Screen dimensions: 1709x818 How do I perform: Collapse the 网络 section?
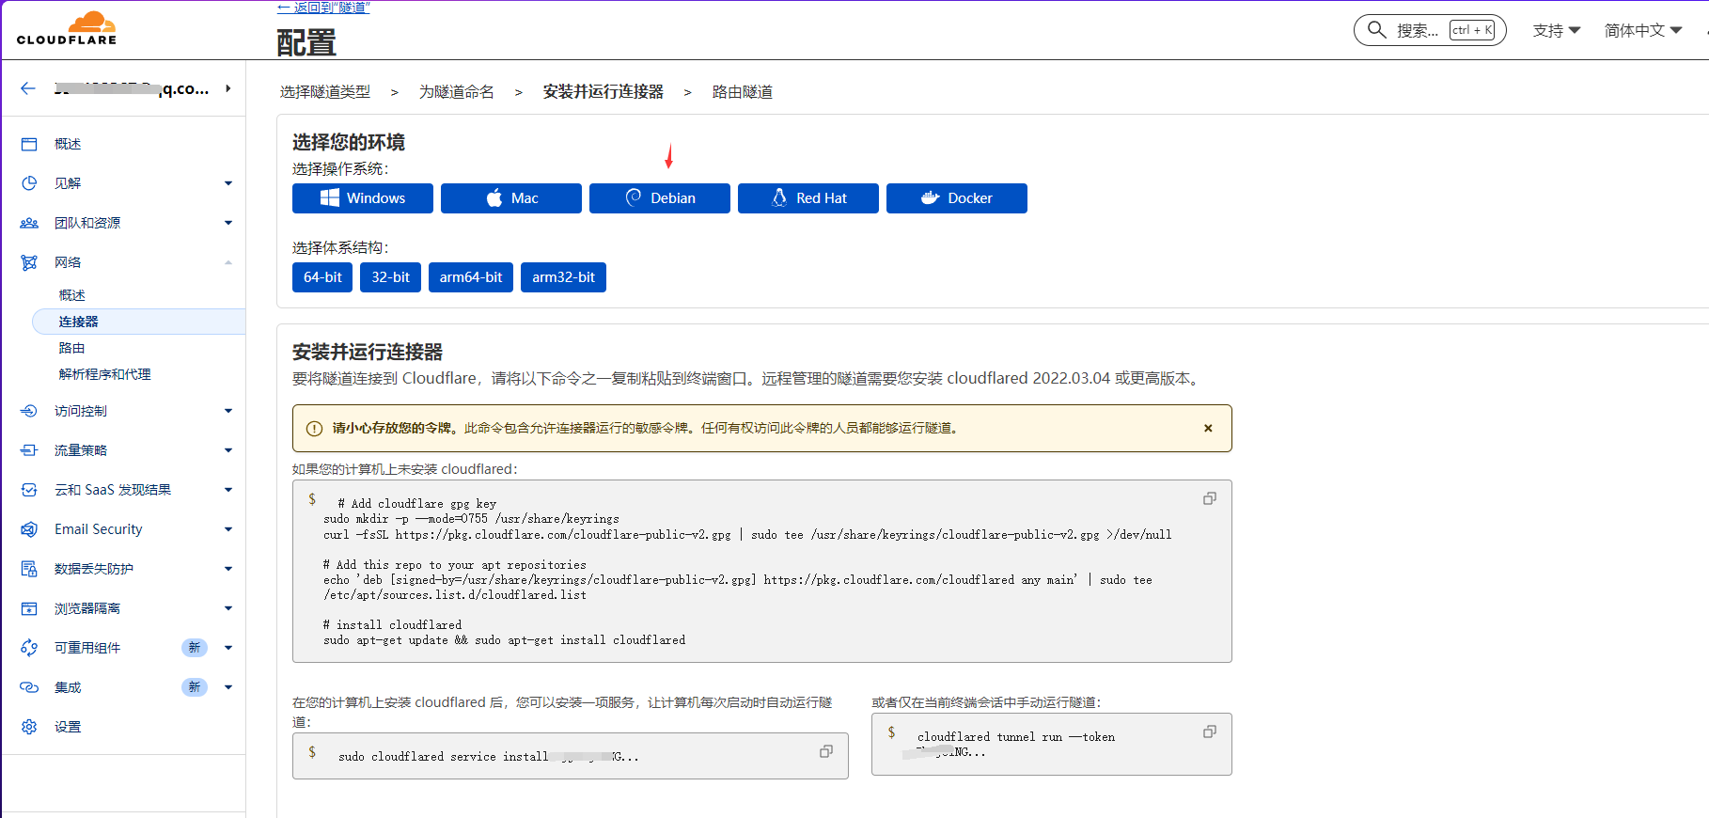point(227,262)
